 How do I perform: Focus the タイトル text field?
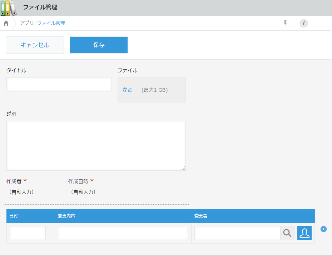click(x=59, y=84)
